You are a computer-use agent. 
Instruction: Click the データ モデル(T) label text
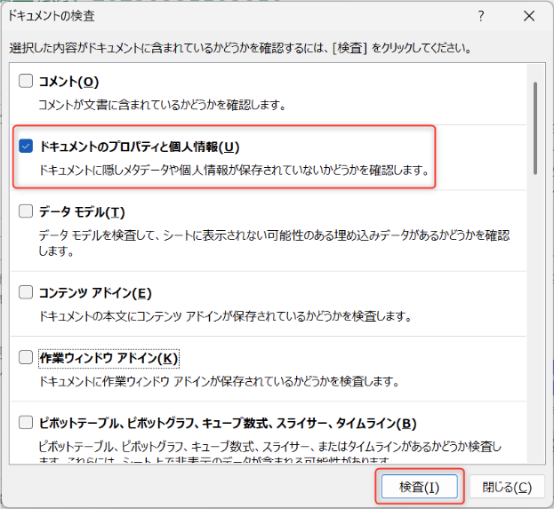pos(82,211)
